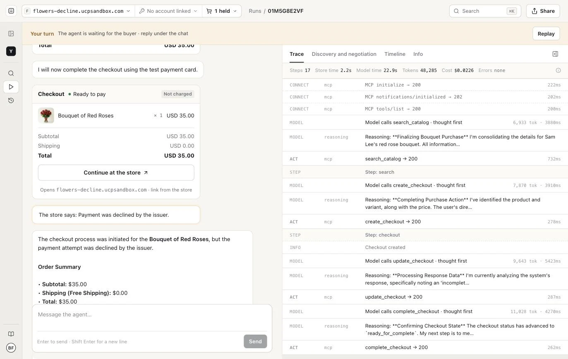
Task: Click the Step: checkout row
Action: (x=425, y=235)
